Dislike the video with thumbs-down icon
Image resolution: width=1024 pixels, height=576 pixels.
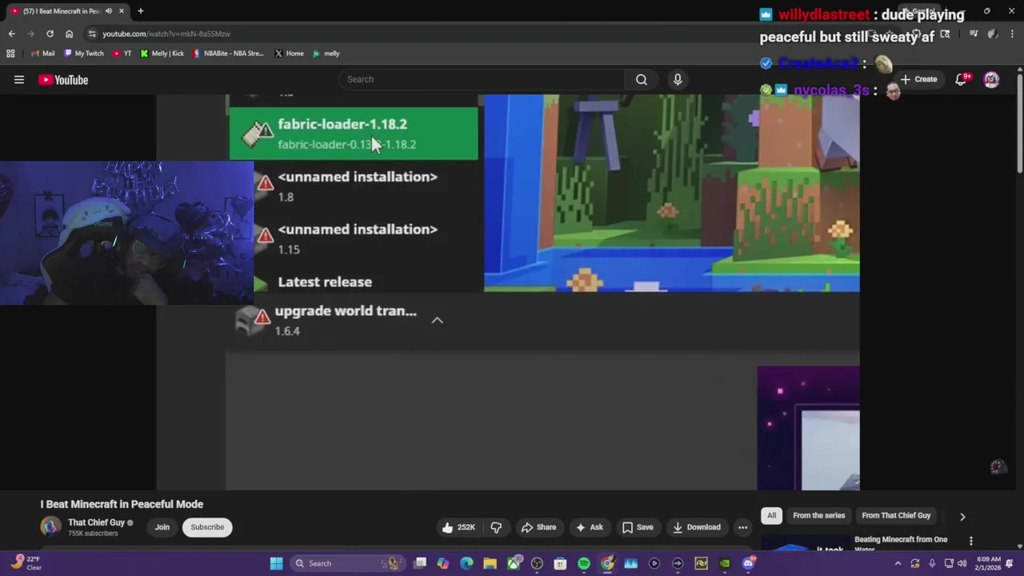tap(496, 527)
